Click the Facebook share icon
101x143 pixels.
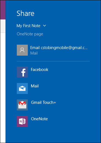pos(22,72)
